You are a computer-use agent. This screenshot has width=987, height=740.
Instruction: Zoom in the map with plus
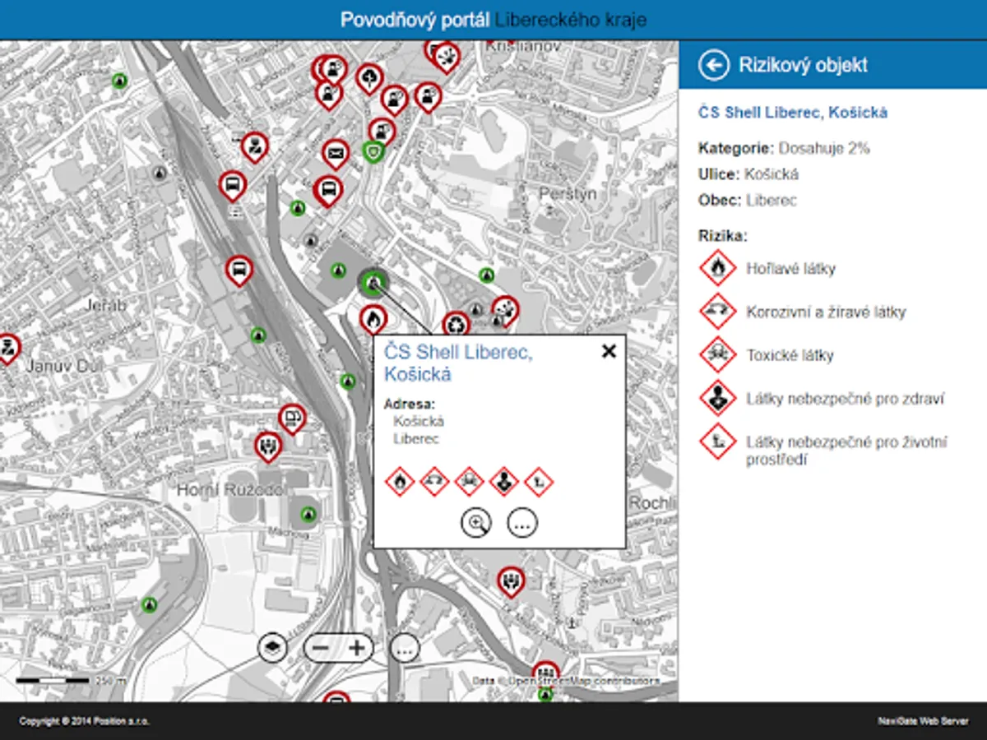[x=356, y=648]
